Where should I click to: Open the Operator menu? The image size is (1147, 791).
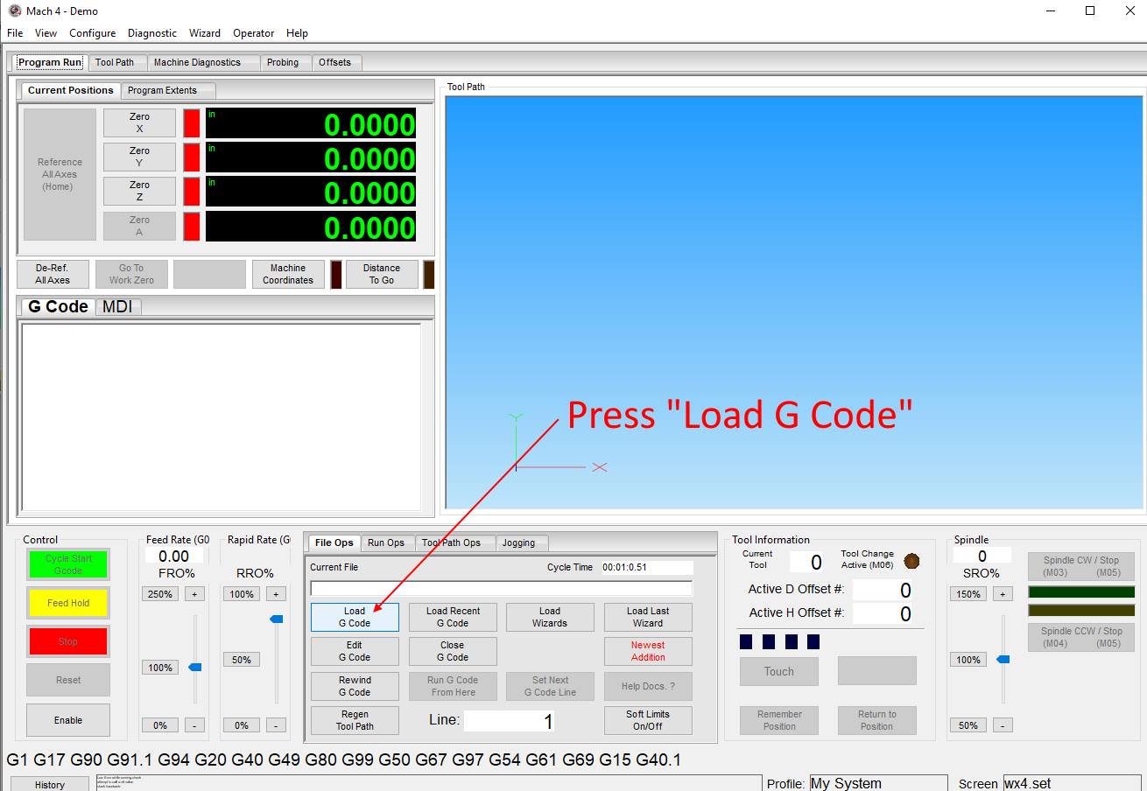[x=253, y=33]
